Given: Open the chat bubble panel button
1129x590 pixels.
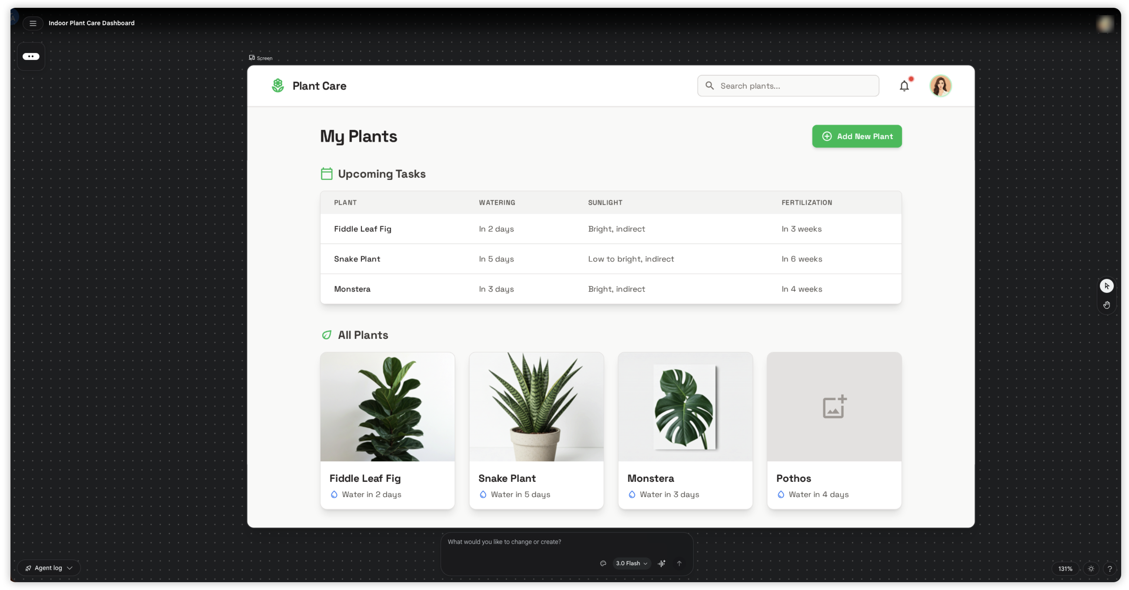Looking at the screenshot, I should click(x=31, y=56).
